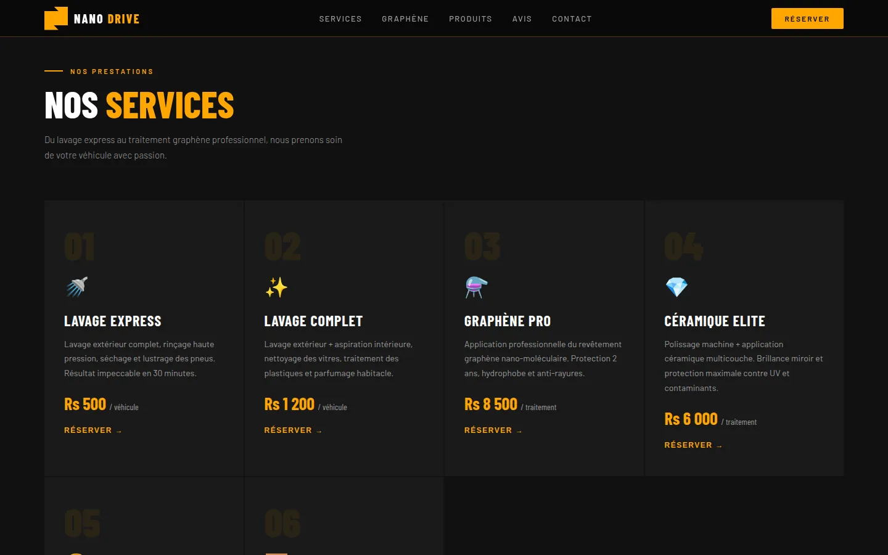
Task: Click the card number 05
Action: coord(82,524)
